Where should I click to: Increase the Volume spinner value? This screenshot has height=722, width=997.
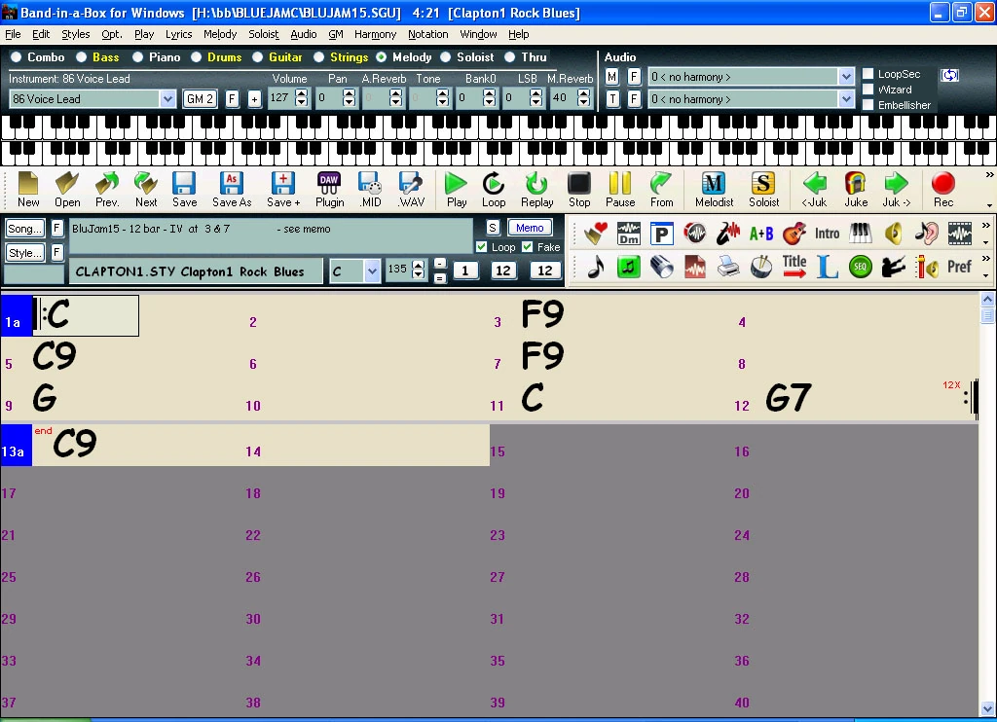click(x=302, y=93)
